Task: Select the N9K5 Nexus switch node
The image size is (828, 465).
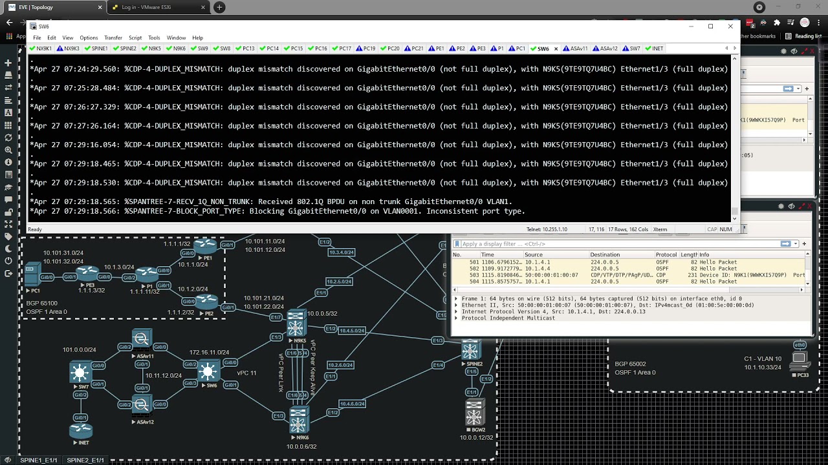Action: click(x=296, y=324)
